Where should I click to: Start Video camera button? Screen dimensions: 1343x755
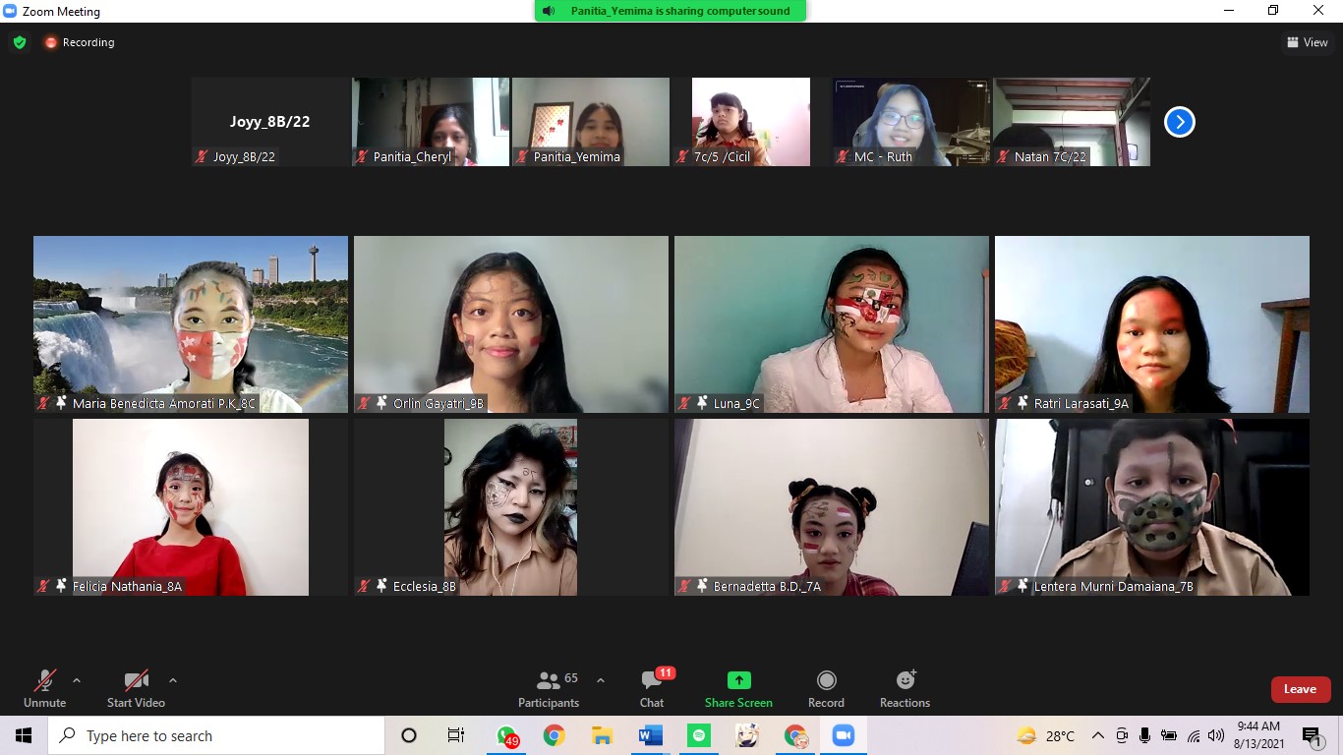point(136,688)
